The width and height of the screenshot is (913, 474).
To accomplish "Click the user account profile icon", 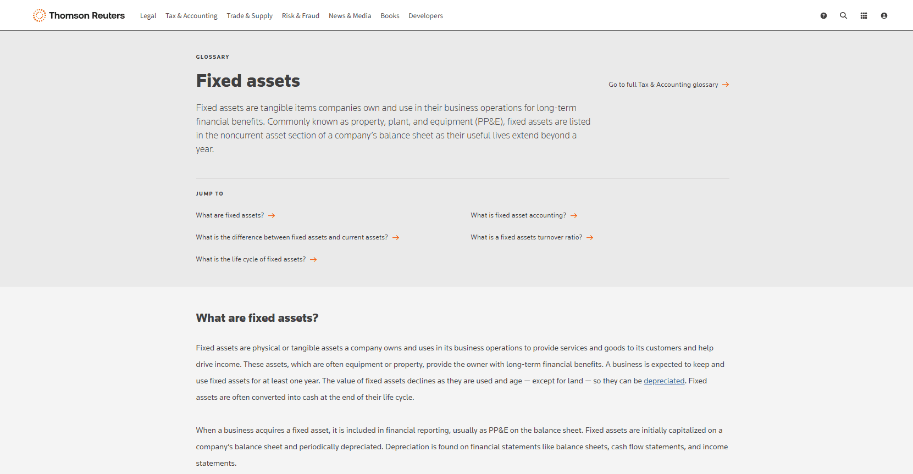I will [x=884, y=16].
